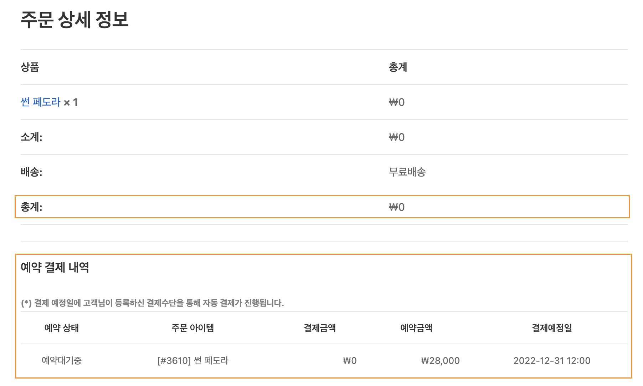Click the 결제예정일 column header
Screen dimensions: 643x386
pyautogui.click(x=552, y=328)
